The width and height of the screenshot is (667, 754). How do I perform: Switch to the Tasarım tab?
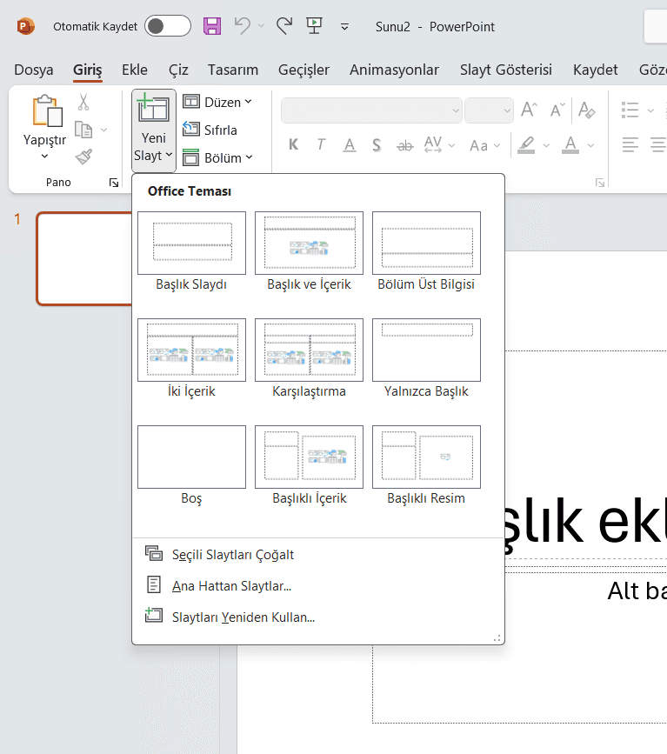(x=233, y=70)
